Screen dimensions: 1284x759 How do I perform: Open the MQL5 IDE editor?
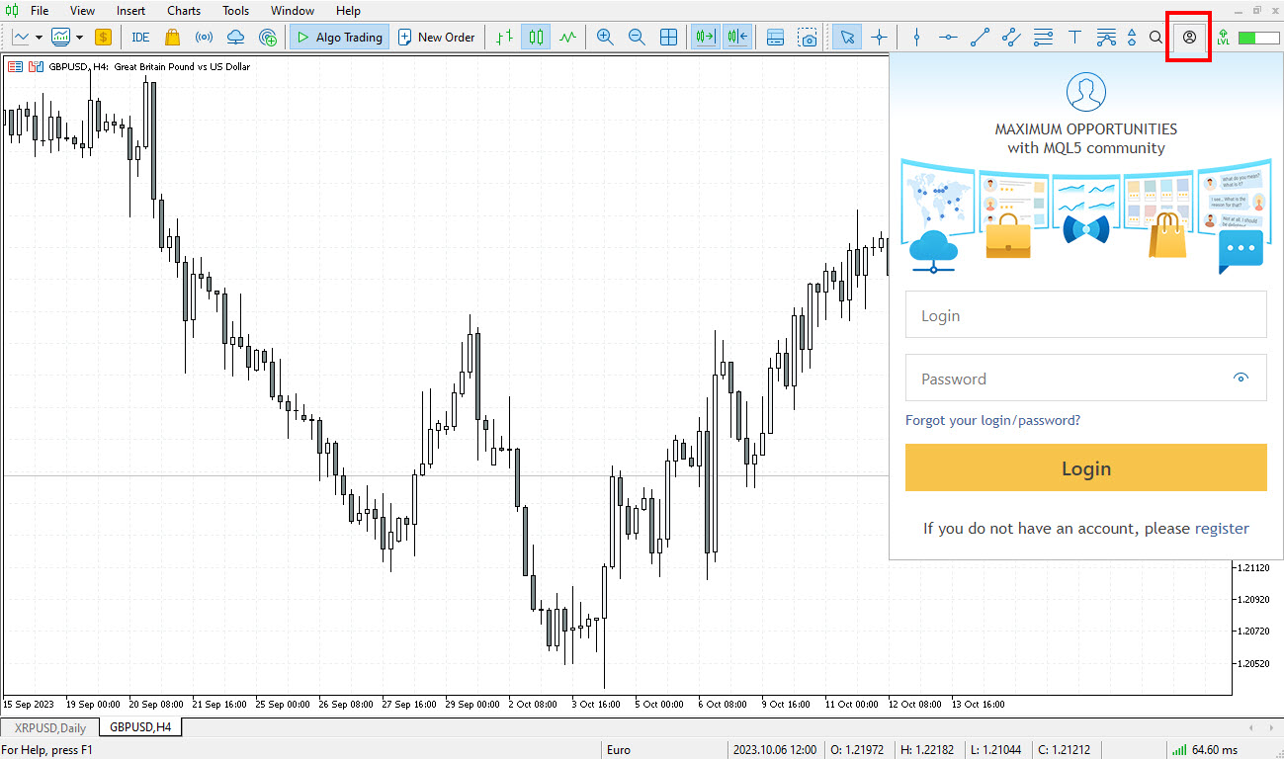pyautogui.click(x=140, y=38)
